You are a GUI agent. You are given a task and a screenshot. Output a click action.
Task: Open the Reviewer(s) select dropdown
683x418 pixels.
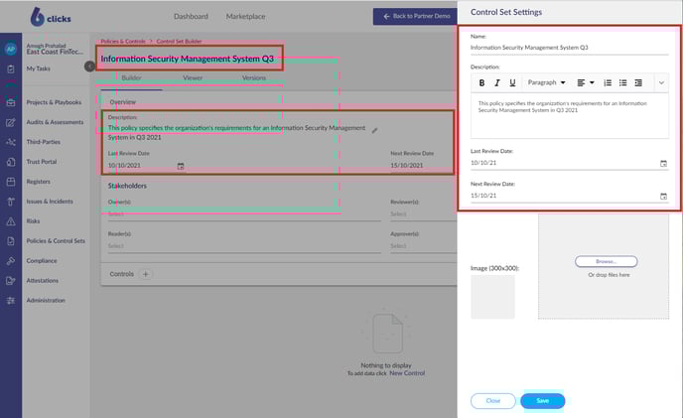click(423, 214)
